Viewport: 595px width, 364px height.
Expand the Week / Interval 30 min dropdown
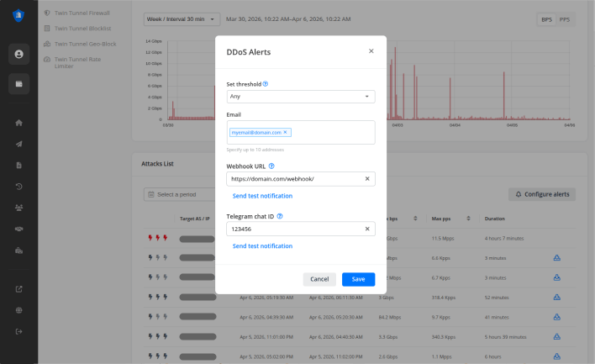182,18
